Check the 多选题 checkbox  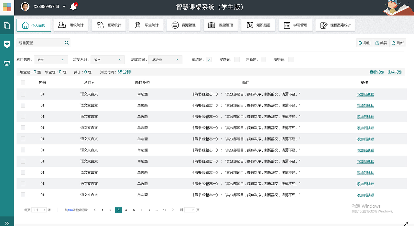click(x=237, y=59)
